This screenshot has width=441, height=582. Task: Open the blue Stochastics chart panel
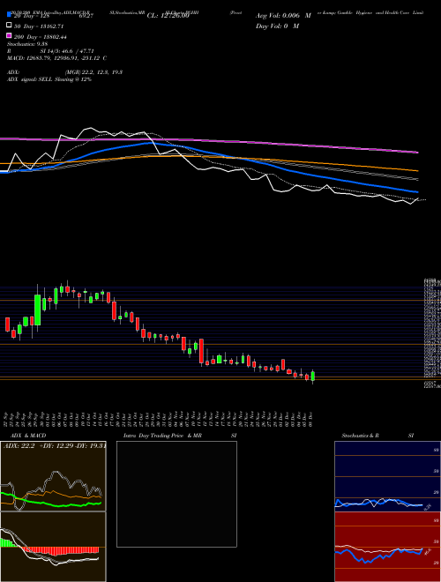pos(387,476)
